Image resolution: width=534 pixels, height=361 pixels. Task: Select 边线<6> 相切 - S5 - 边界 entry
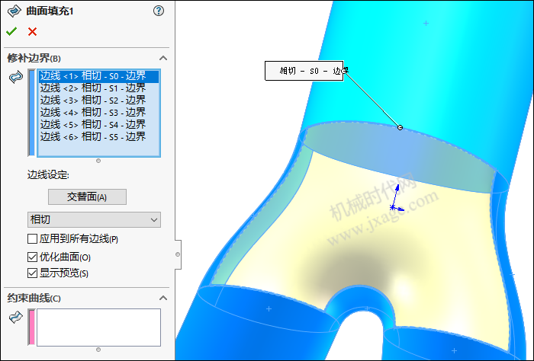pyautogui.click(x=98, y=137)
